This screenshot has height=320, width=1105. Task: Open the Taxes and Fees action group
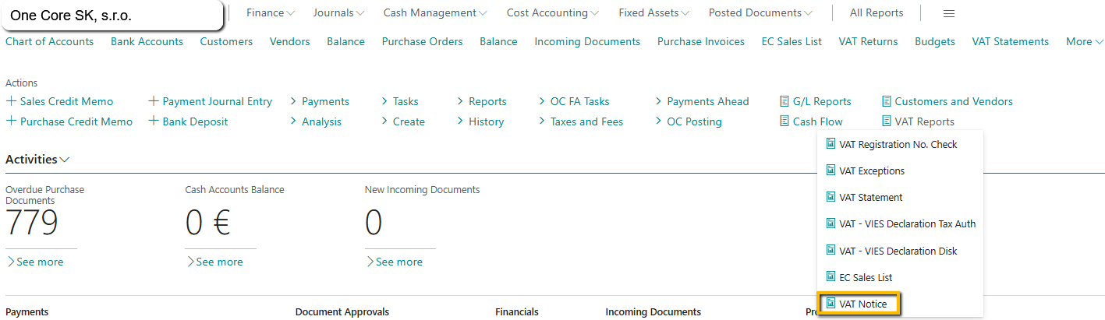[580, 121]
